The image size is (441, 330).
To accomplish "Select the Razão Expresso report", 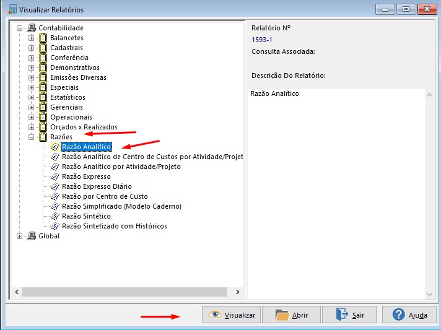I will point(86,176).
